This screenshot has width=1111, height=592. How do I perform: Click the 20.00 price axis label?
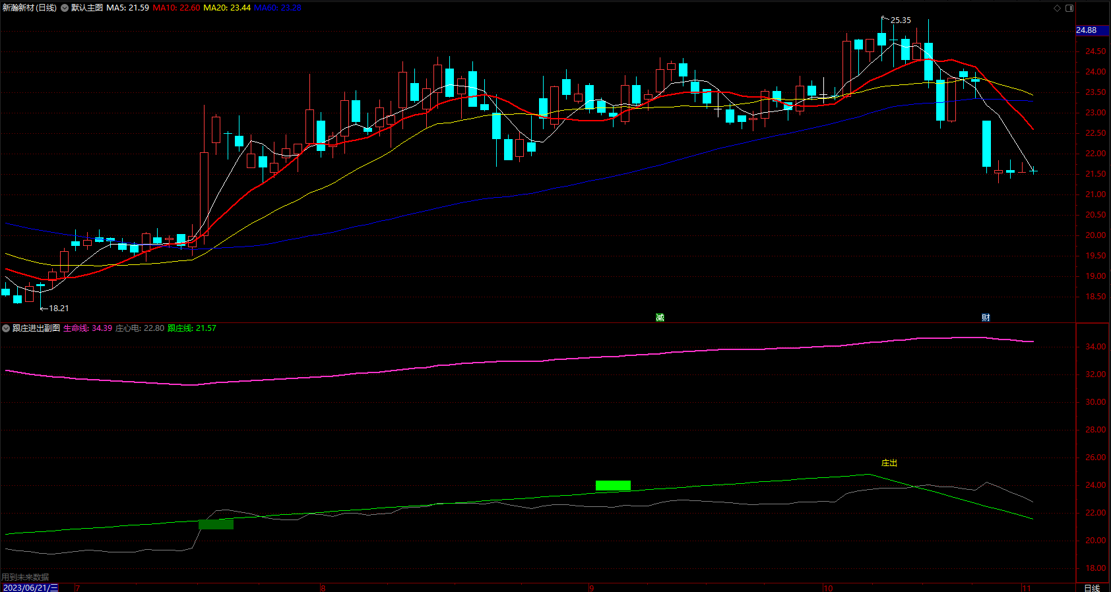point(1096,235)
